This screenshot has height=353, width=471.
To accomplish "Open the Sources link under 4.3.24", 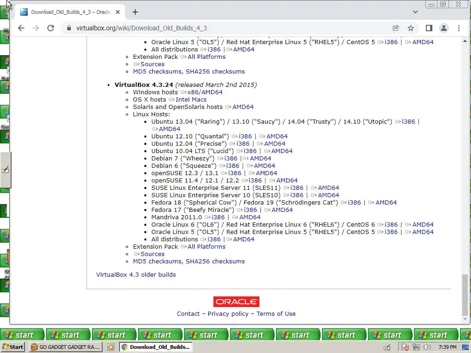I will (x=152, y=254).
